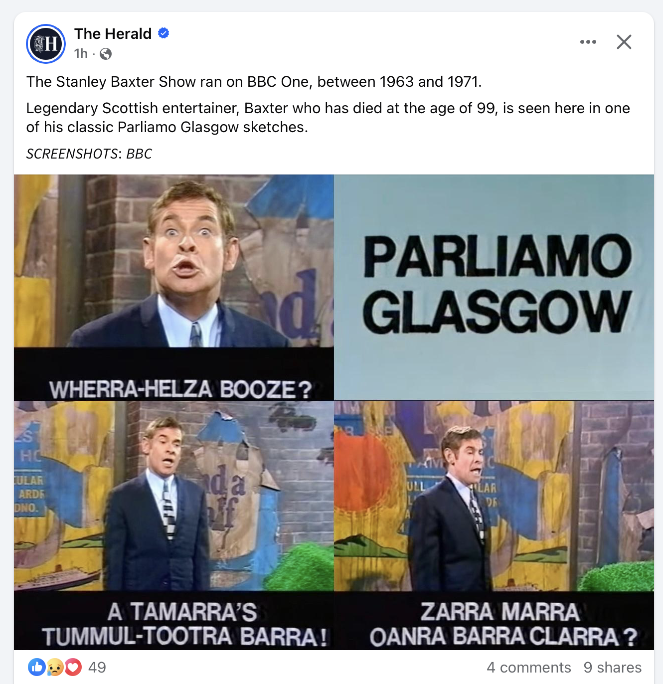Open the Wherra-Helza Booze screenshot

(x=173, y=287)
